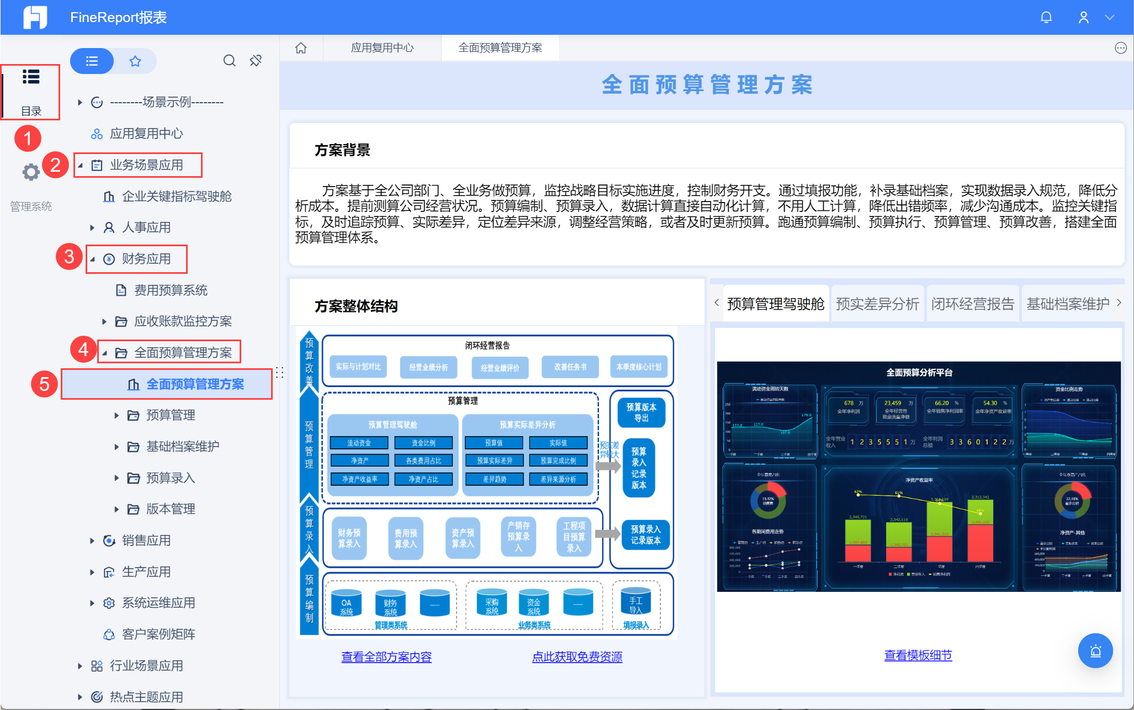The width and height of the screenshot is (1134, 710).
Task: Click 点此获取免费资源 link
Action: click(x=577, y=656)
